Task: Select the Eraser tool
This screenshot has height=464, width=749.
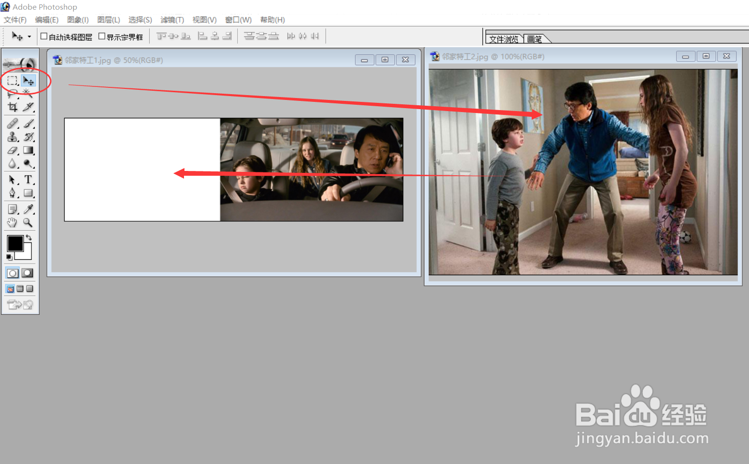Action: (x=13, y=151)
